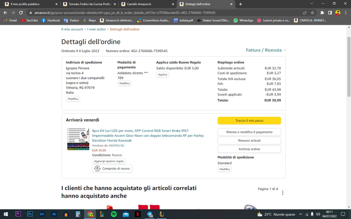Show hidden system tray icons
This screenshot has height=219, width=351.
300,214
